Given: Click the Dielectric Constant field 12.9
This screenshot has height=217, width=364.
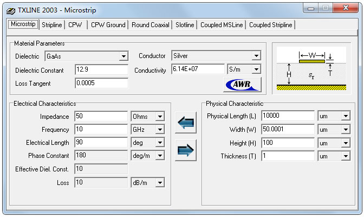Looking at the screenshot, I should click(x=101, y=69).
